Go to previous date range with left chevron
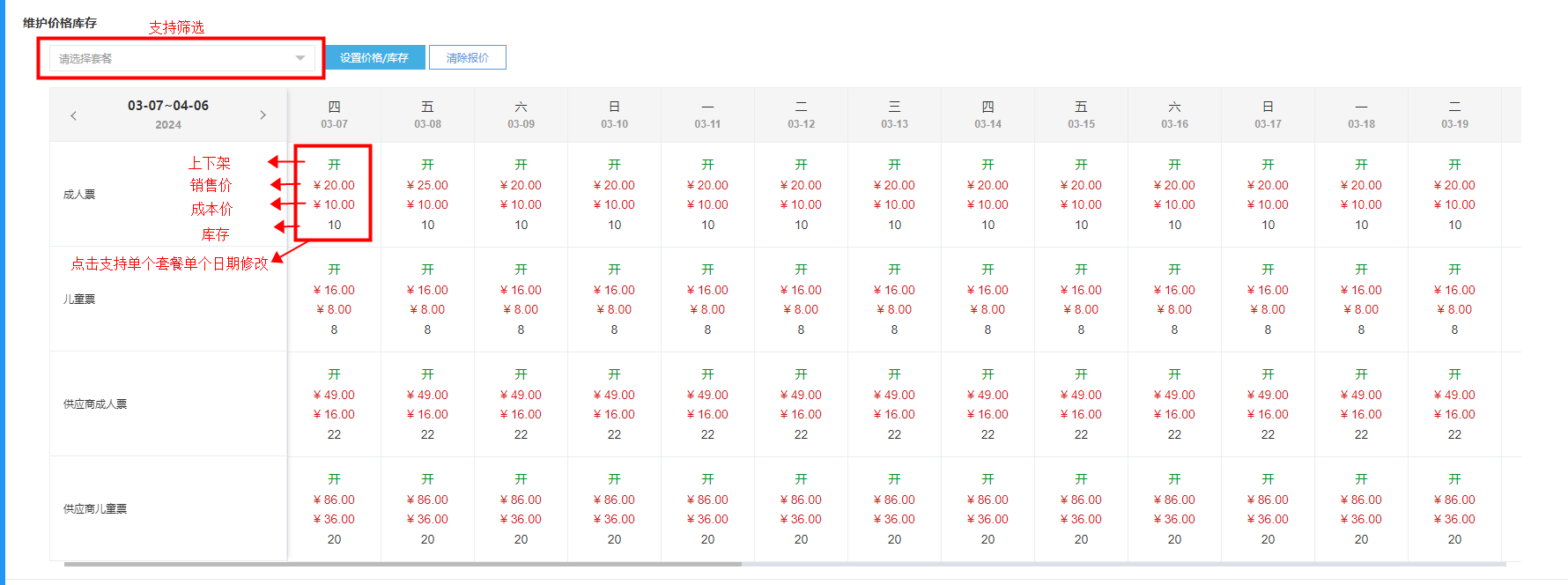1568x585 pixels. pos(73,115)
